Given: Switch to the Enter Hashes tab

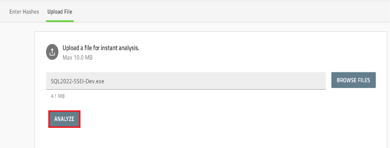Looking at the screenshot, I should click(24, 12).
